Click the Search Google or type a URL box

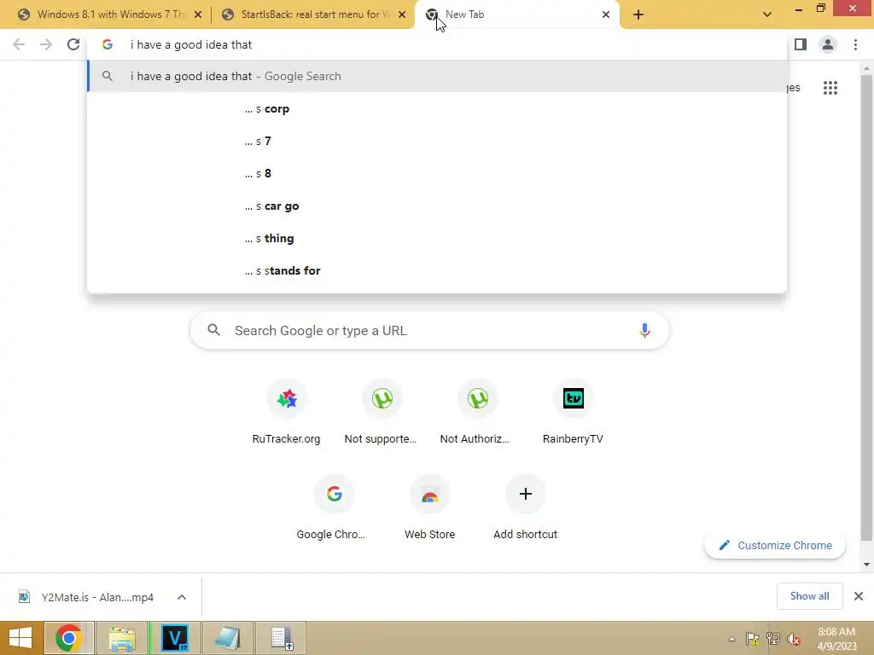pyautogui.click(x=429, y=330)
